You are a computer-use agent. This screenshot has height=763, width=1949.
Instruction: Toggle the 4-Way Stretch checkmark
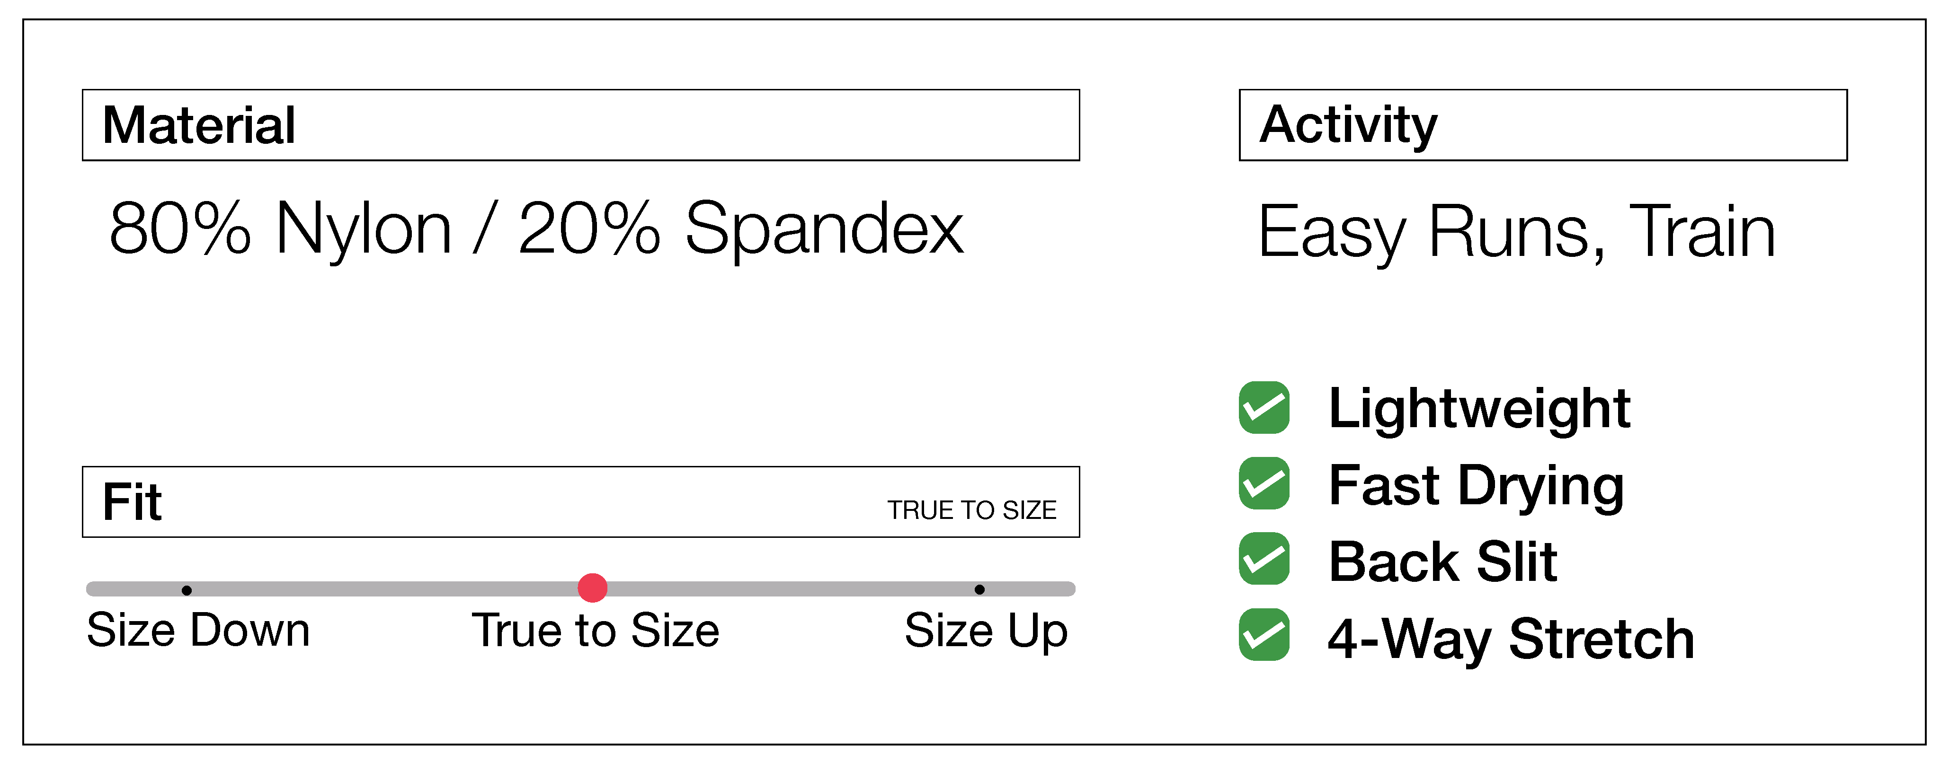click(x=1264, y=634)
